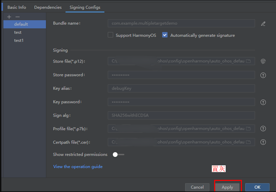The image size is (276, 192).
Task: Click the Sign alg field SHA256withECDSA
Action: click(x=181, y=115)
